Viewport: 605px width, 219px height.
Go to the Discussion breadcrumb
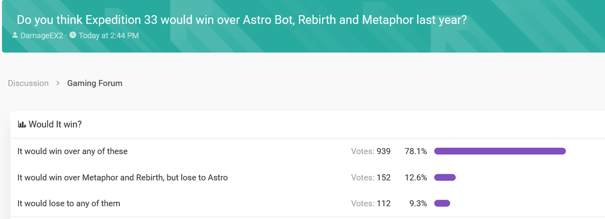[x=28, y=83]
